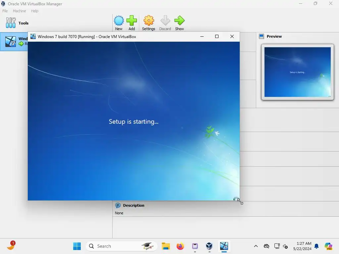This screenshot has height=254, width=339.
Task: Click the 'Setup is starting...' text in VM
Action: pyautogui.click(x=134, y=122)
